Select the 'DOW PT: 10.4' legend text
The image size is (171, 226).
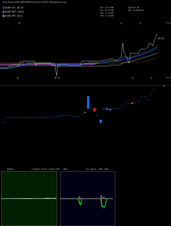point(13,16)
